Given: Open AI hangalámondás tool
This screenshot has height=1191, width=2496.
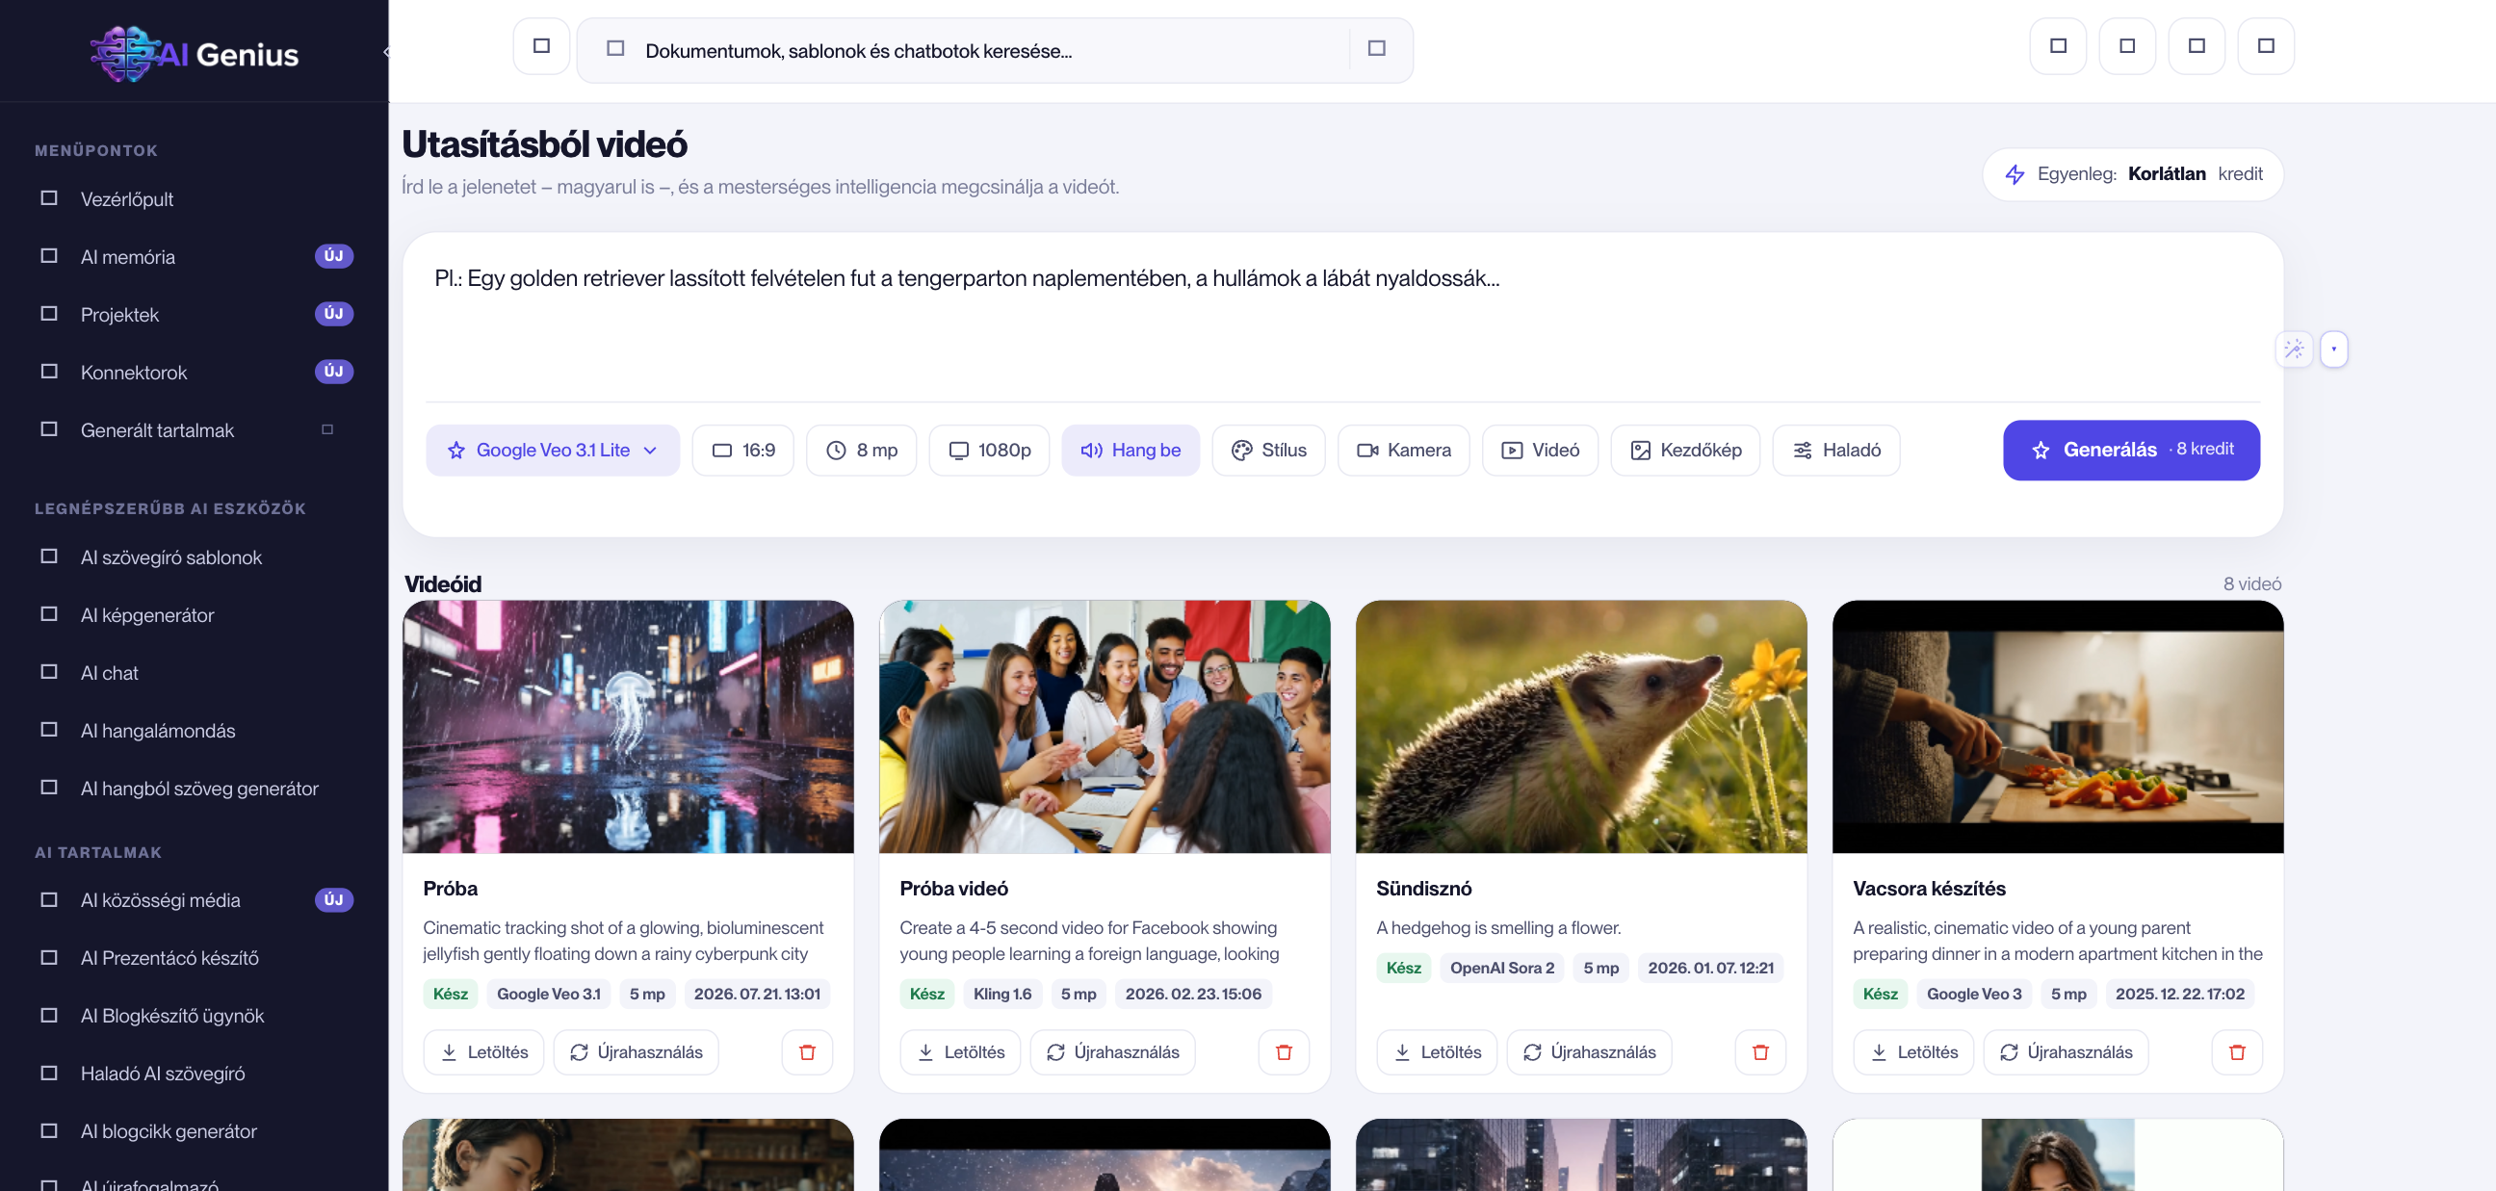Looking at the screenshot, I should [x=194, y=731].
